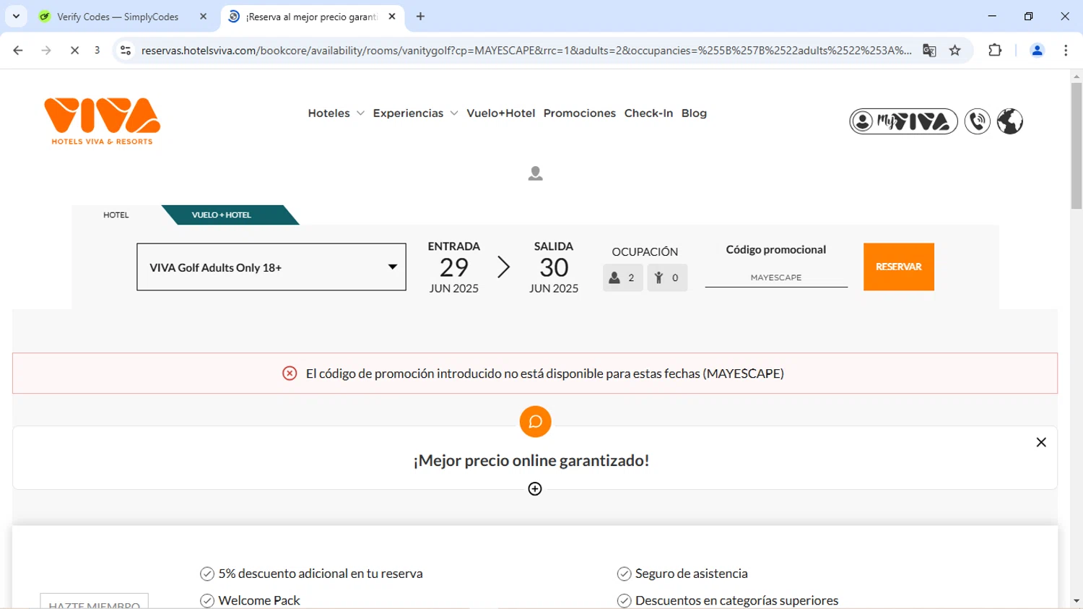Close the best price guarantee banner

[1041, 442]
